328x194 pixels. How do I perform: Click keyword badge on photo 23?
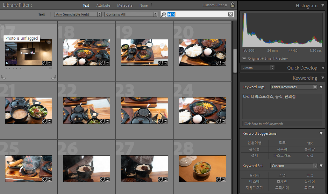tap(160, 121)
